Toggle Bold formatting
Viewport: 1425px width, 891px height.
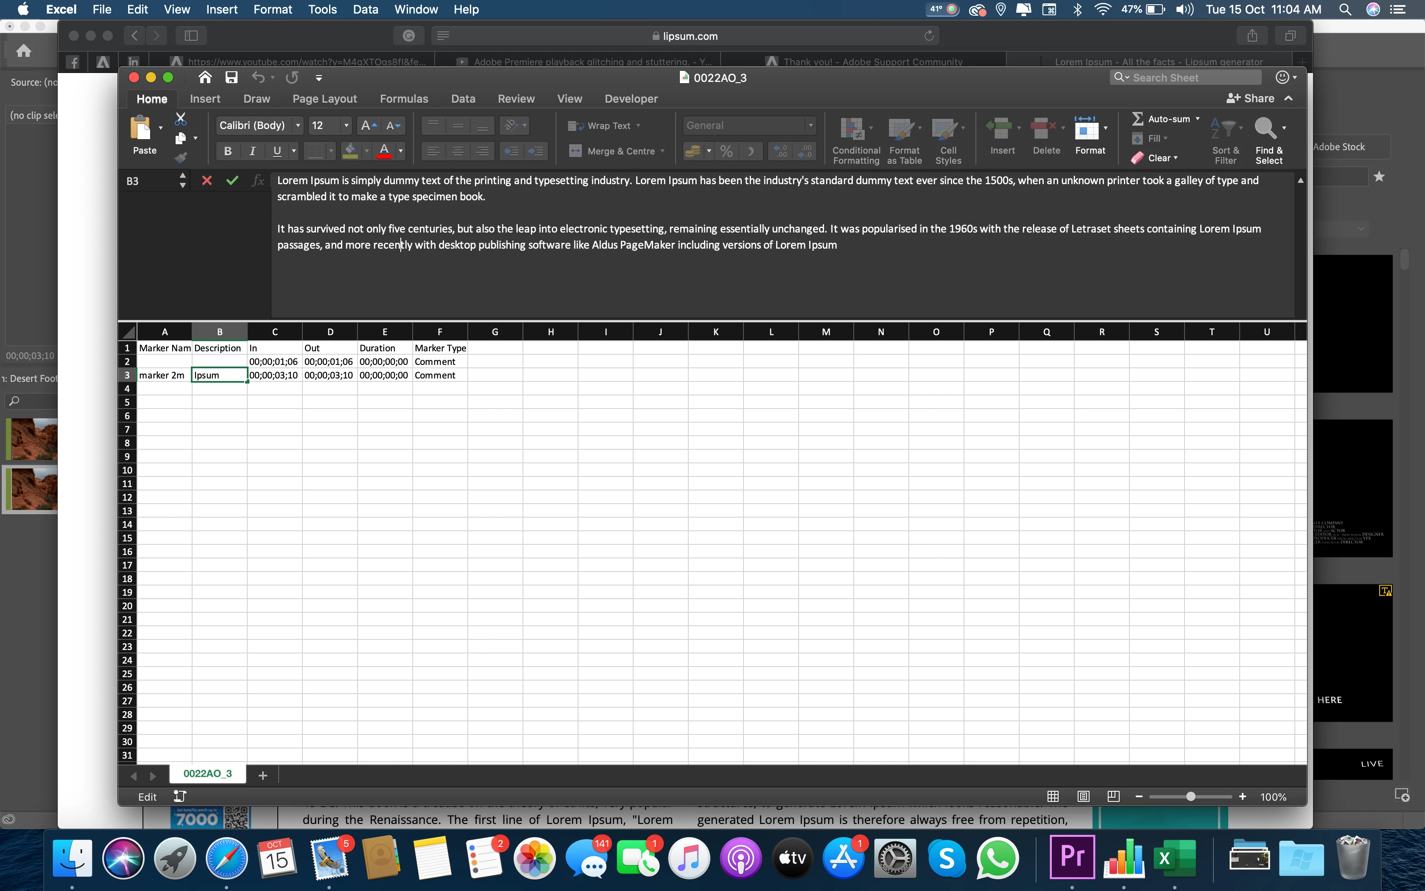tap(228, 151)
